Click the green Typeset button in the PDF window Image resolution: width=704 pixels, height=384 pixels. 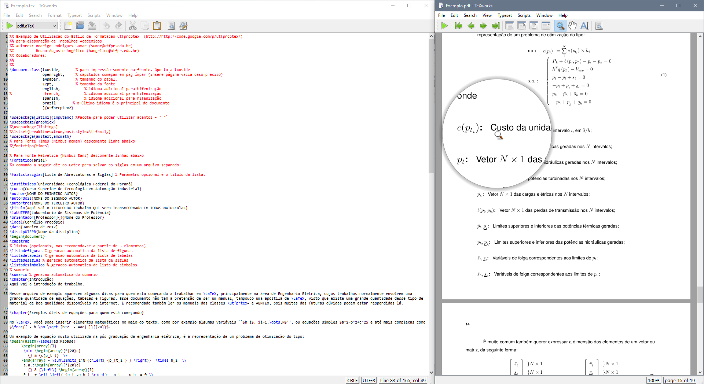pos(445,26)
